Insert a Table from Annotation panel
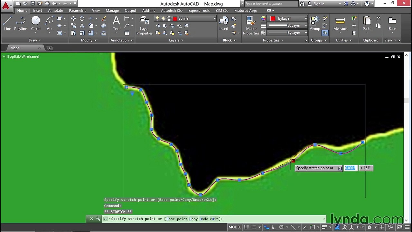 [x=127, y=33]
